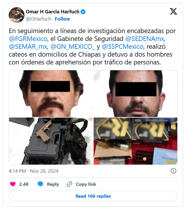
Task: Click the Reply text label
Action: coord(53,184)
